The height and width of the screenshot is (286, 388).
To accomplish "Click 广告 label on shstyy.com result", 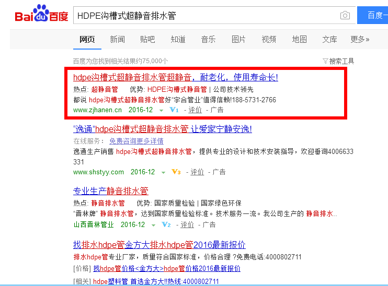I will tap(219, 172).
